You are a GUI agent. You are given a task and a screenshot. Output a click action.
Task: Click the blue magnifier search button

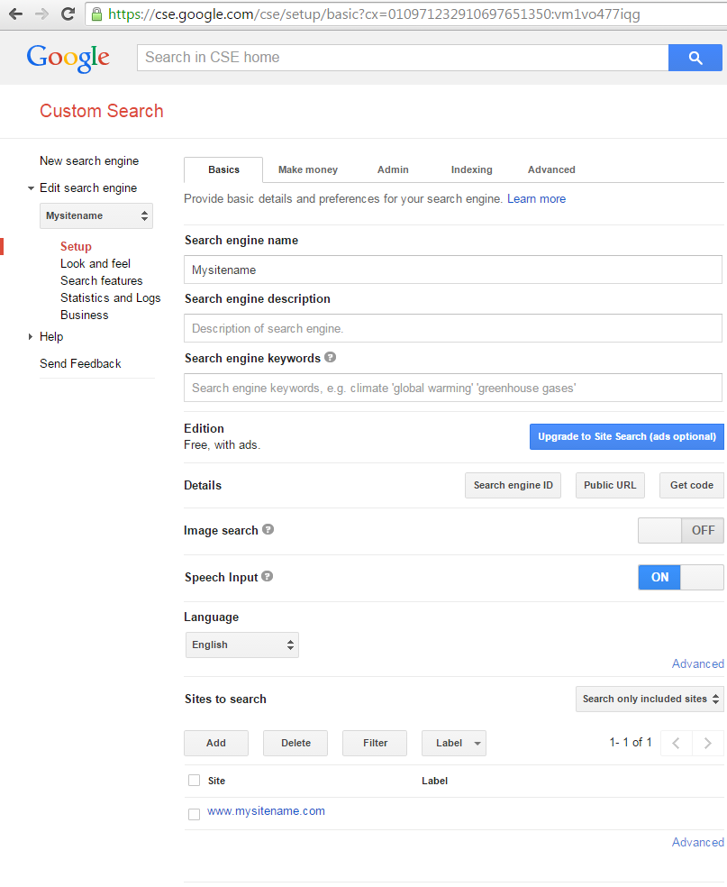[x=695, y=58]
